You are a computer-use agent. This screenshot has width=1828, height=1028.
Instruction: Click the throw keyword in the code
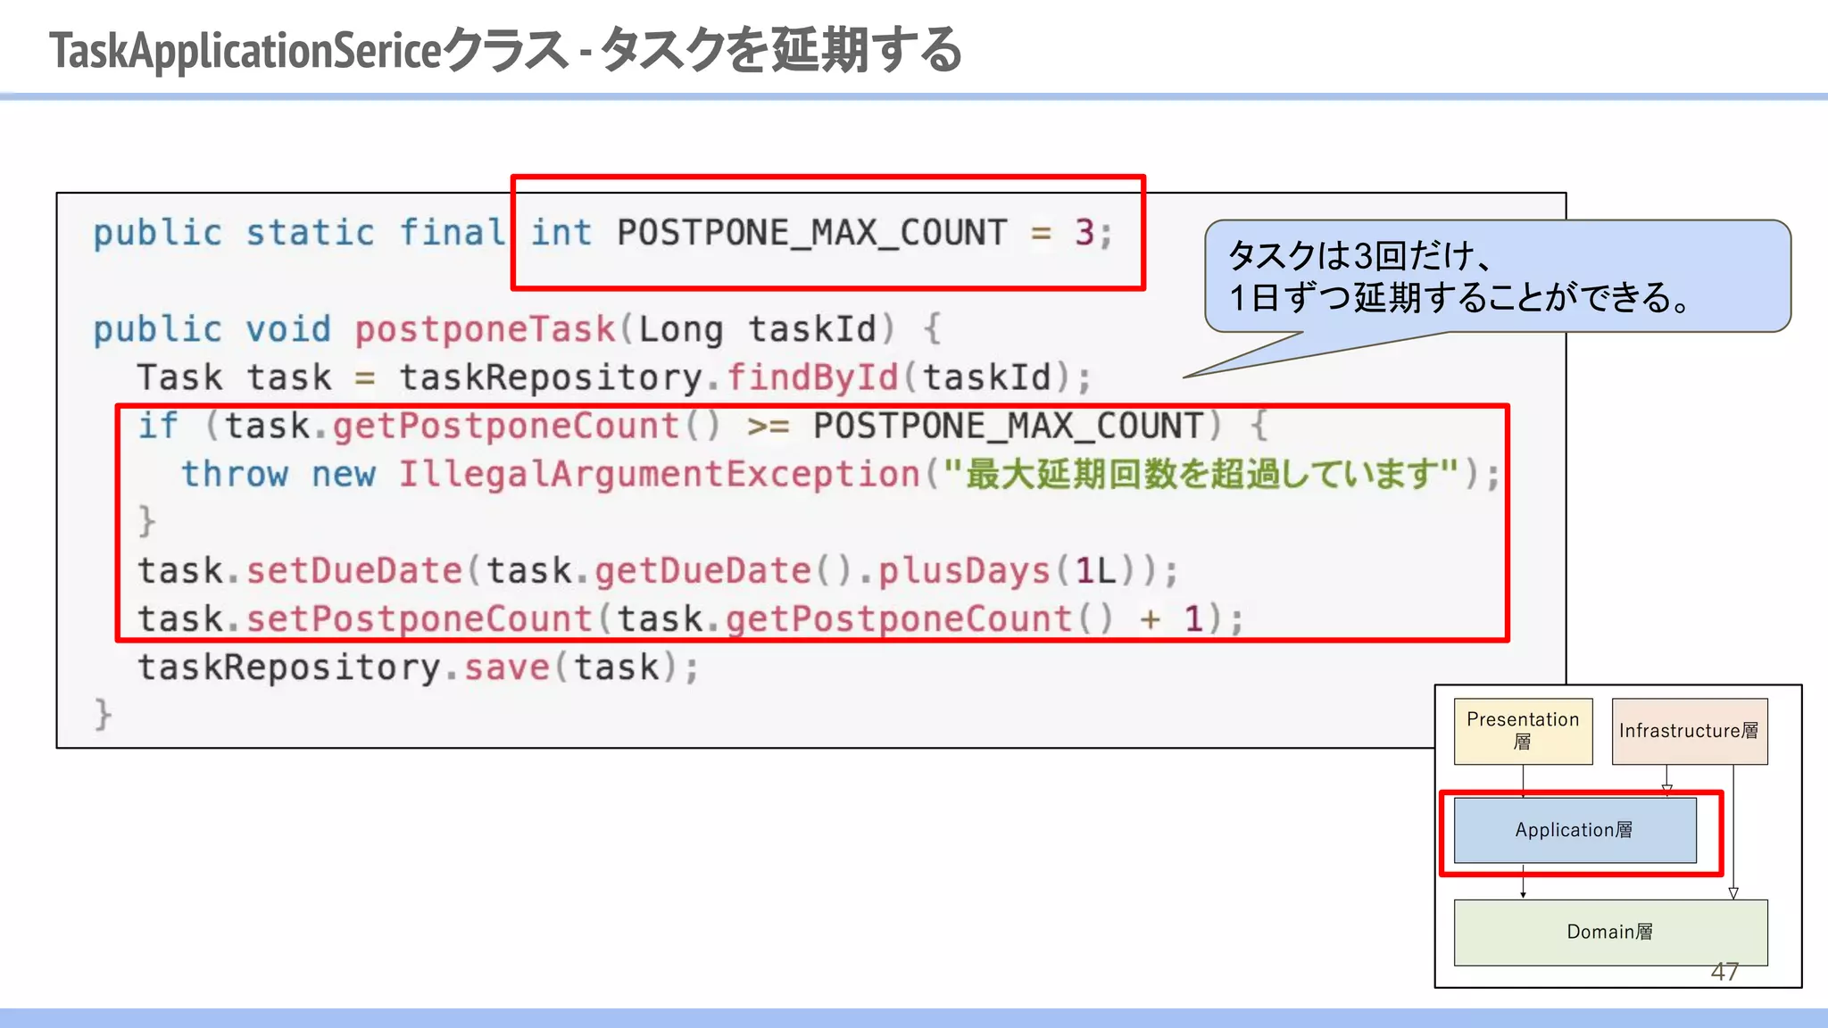[235, 474]
